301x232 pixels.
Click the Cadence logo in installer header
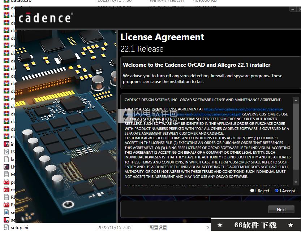tap(46, 18)
